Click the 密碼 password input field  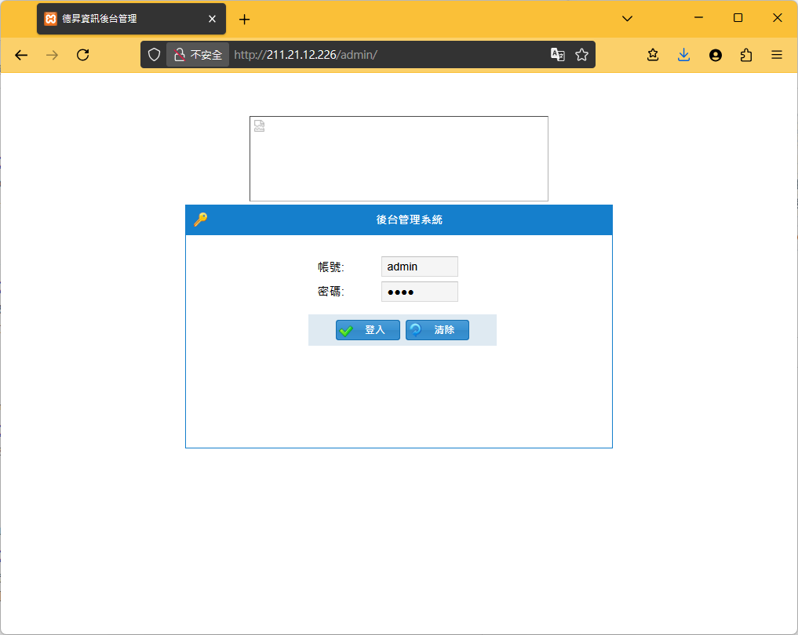419,292
